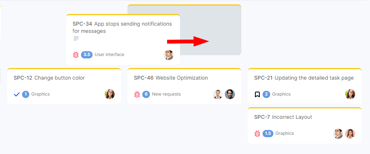
Task: Click the bug icon on Incorrect Layout card
Action: [x=257, y=134]
